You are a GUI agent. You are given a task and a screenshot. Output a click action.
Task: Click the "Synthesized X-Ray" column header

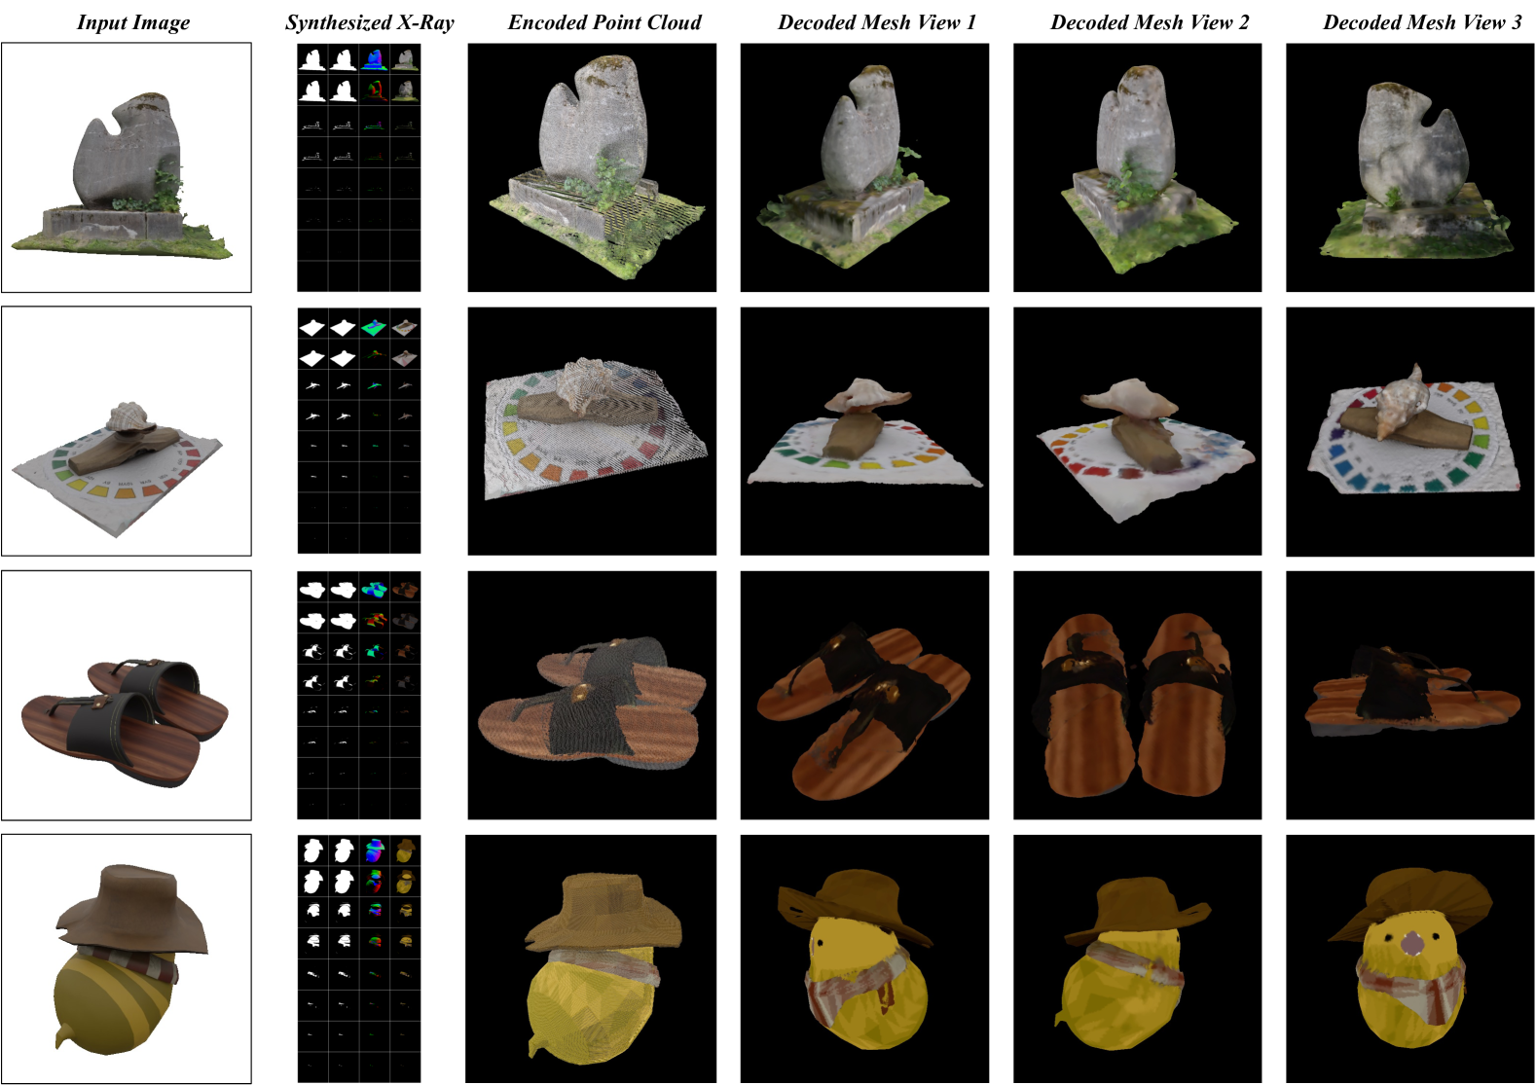click(370, 22)
